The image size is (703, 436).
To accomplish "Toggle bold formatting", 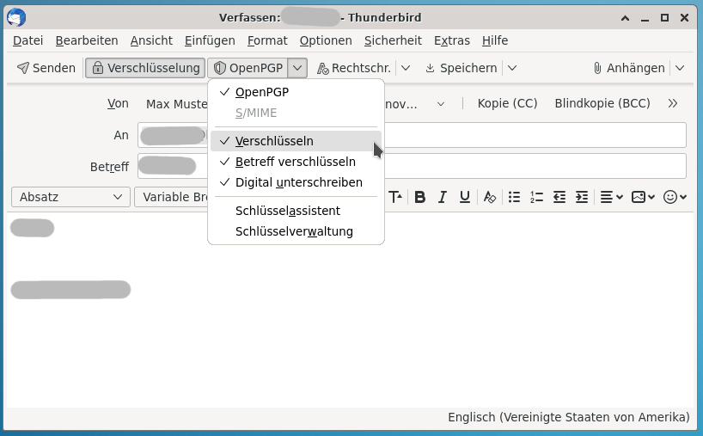I will click(x=419, y=197).
